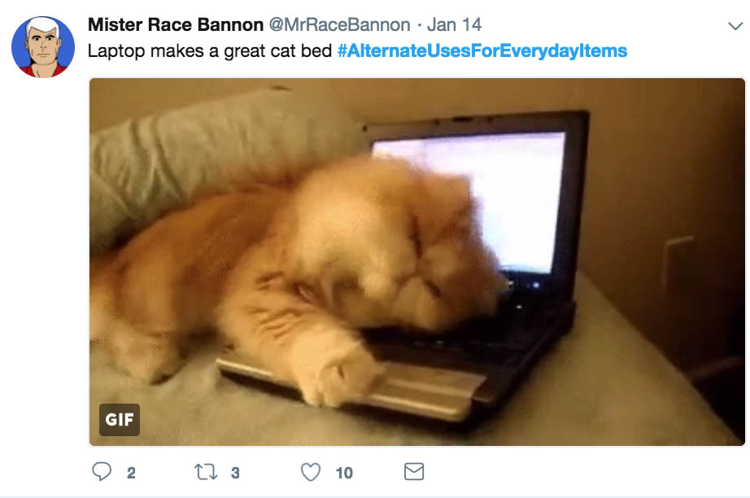
Task: Send the tweet via the envelope message icon
Action: tap(414, 472)
